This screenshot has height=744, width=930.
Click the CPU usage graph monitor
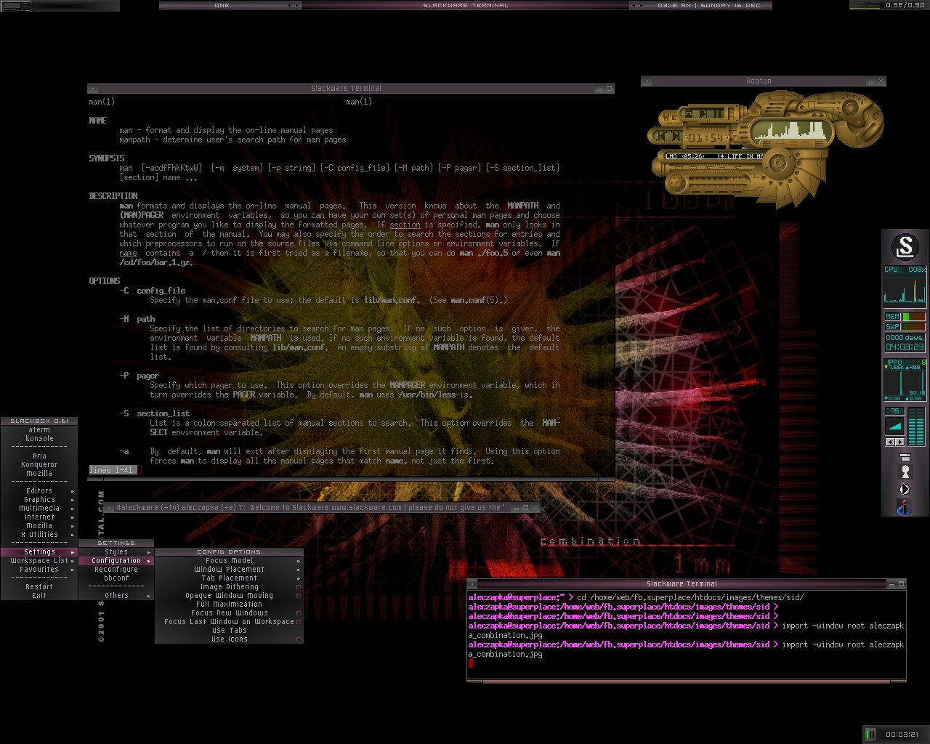[905, 286]
